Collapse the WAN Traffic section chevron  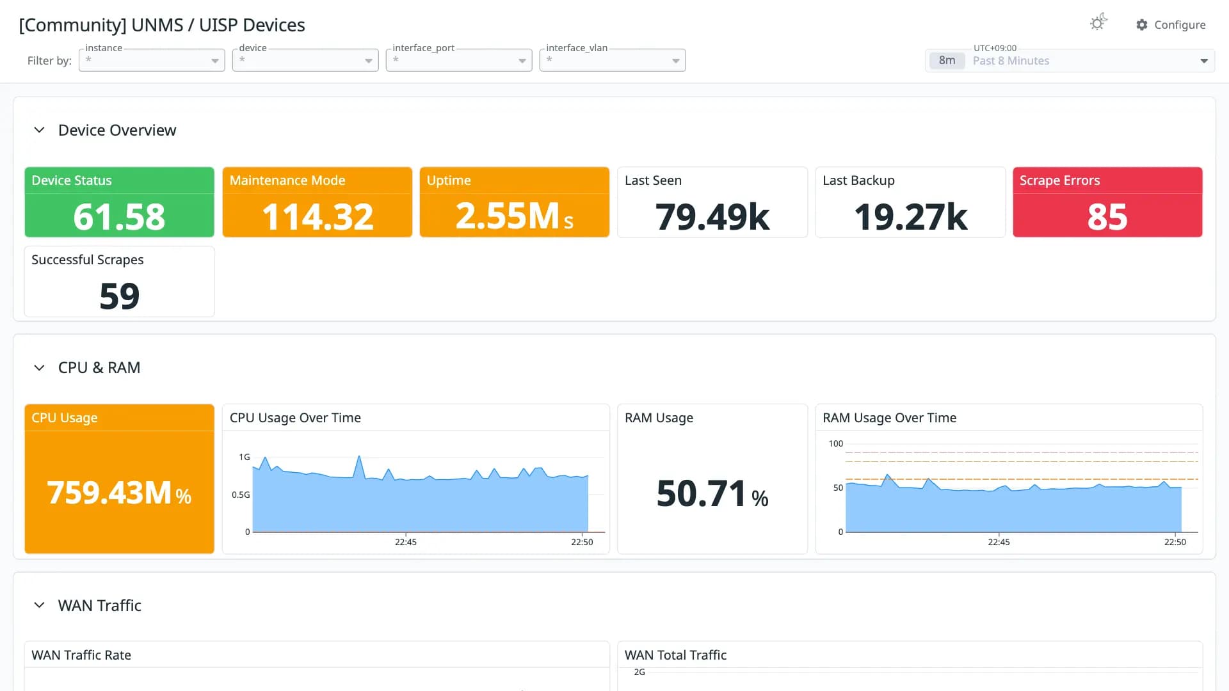[39, 605]
